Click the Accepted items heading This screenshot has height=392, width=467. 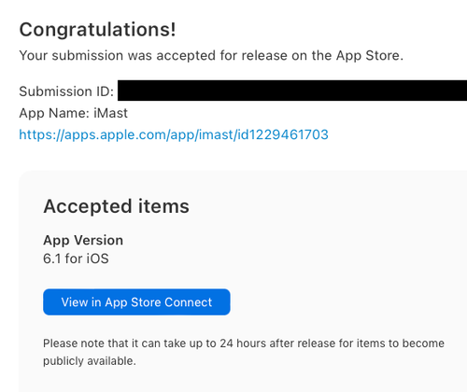pos(116,206)
